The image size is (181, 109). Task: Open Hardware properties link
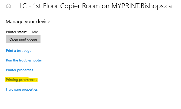pyautogui.click(x=22, y=89)
